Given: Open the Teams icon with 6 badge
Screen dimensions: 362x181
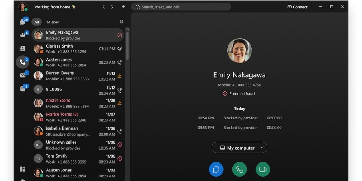Looking at the screenshot, I should [x=23, y=35].
